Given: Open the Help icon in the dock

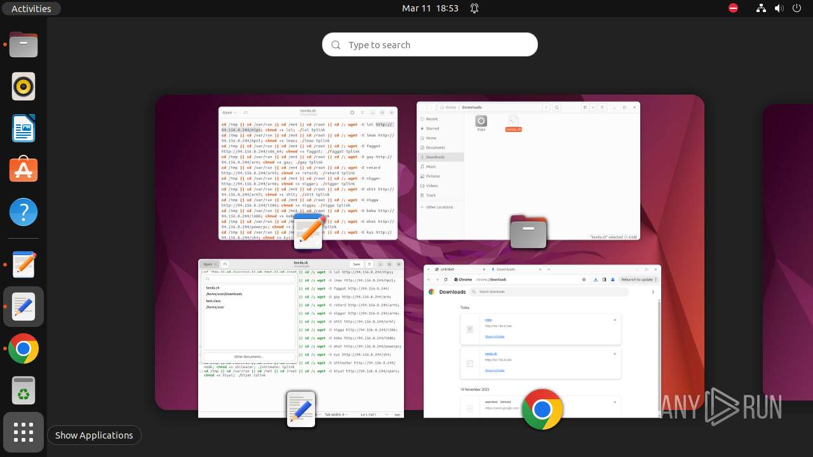Looking at the screenshot, I should click(24, 212).
